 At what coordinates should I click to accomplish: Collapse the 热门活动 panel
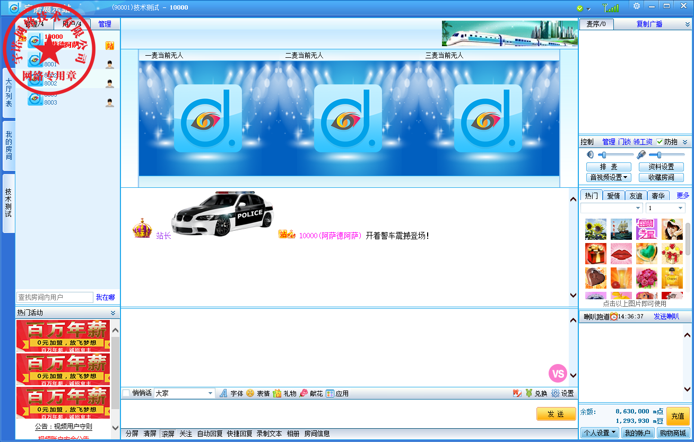pos(112,313)
